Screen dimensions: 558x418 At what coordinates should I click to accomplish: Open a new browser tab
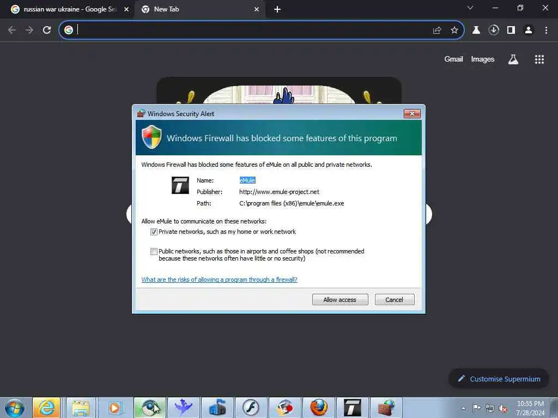277,9
